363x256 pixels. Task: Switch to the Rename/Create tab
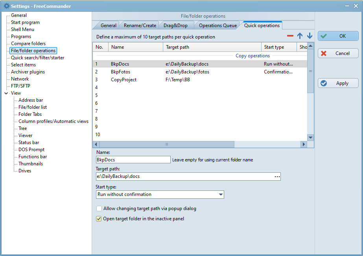(x=140, y=26)
